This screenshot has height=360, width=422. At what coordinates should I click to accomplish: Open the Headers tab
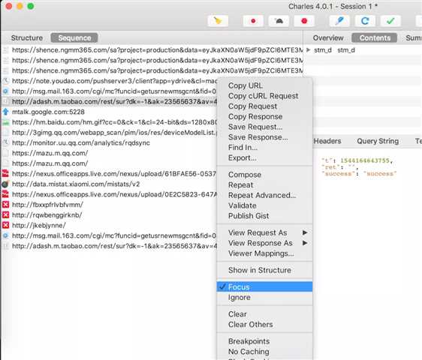point(327,141)
